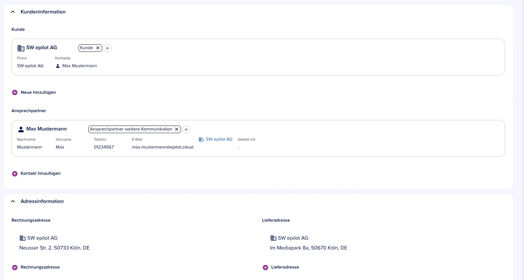The height and width of the screenshot is (280, 524).
Task: Open the Max Mustermann contact under Kontakte
Action: tap(79, 66)
